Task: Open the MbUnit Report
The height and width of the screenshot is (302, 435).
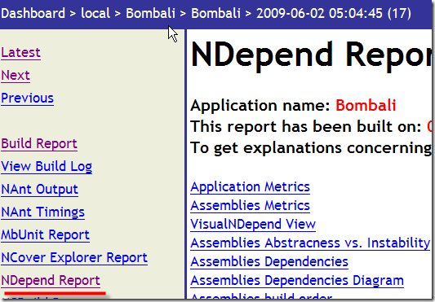Action: pos(45,234)
